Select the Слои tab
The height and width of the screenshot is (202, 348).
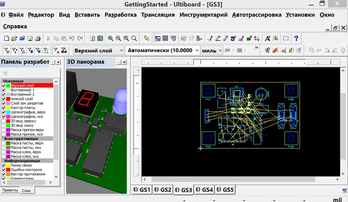pyautogui.click(x=26, y=191)
